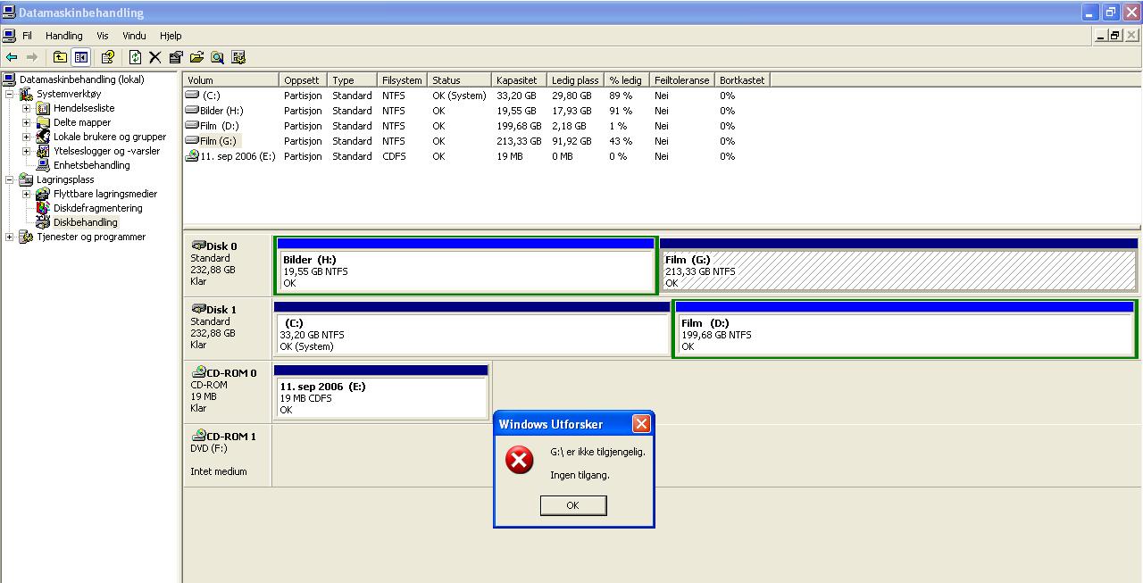Click the Disk 1 drive icon

tap(198, 308)
